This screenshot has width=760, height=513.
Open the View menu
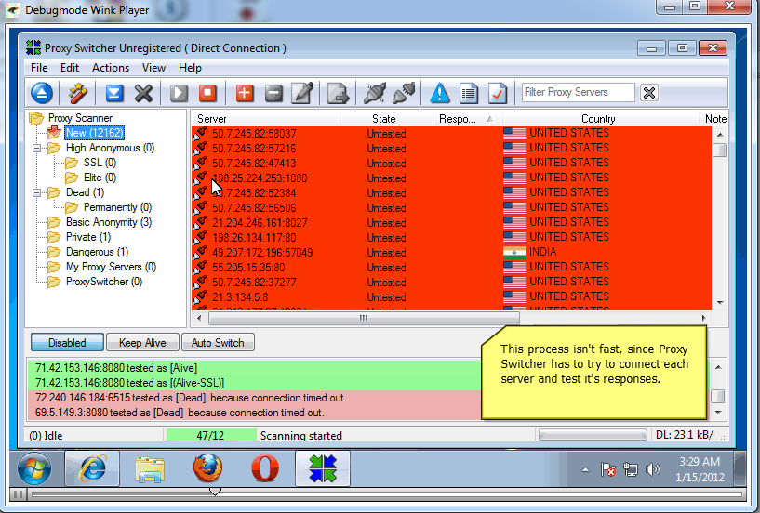click(x=153, y=68)
